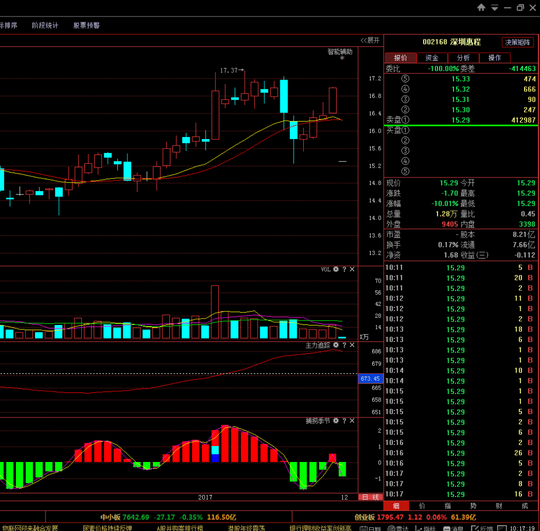Open the 股票预警 menu
The width and height of the screenshot is (540, 531).
87,25
